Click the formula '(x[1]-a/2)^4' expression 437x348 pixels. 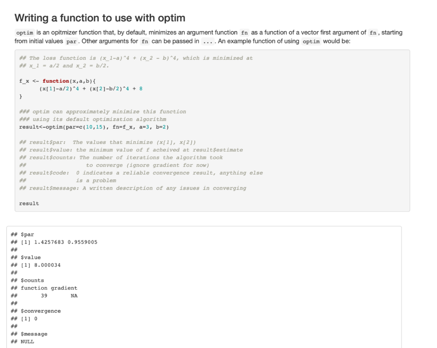(60, 88)
